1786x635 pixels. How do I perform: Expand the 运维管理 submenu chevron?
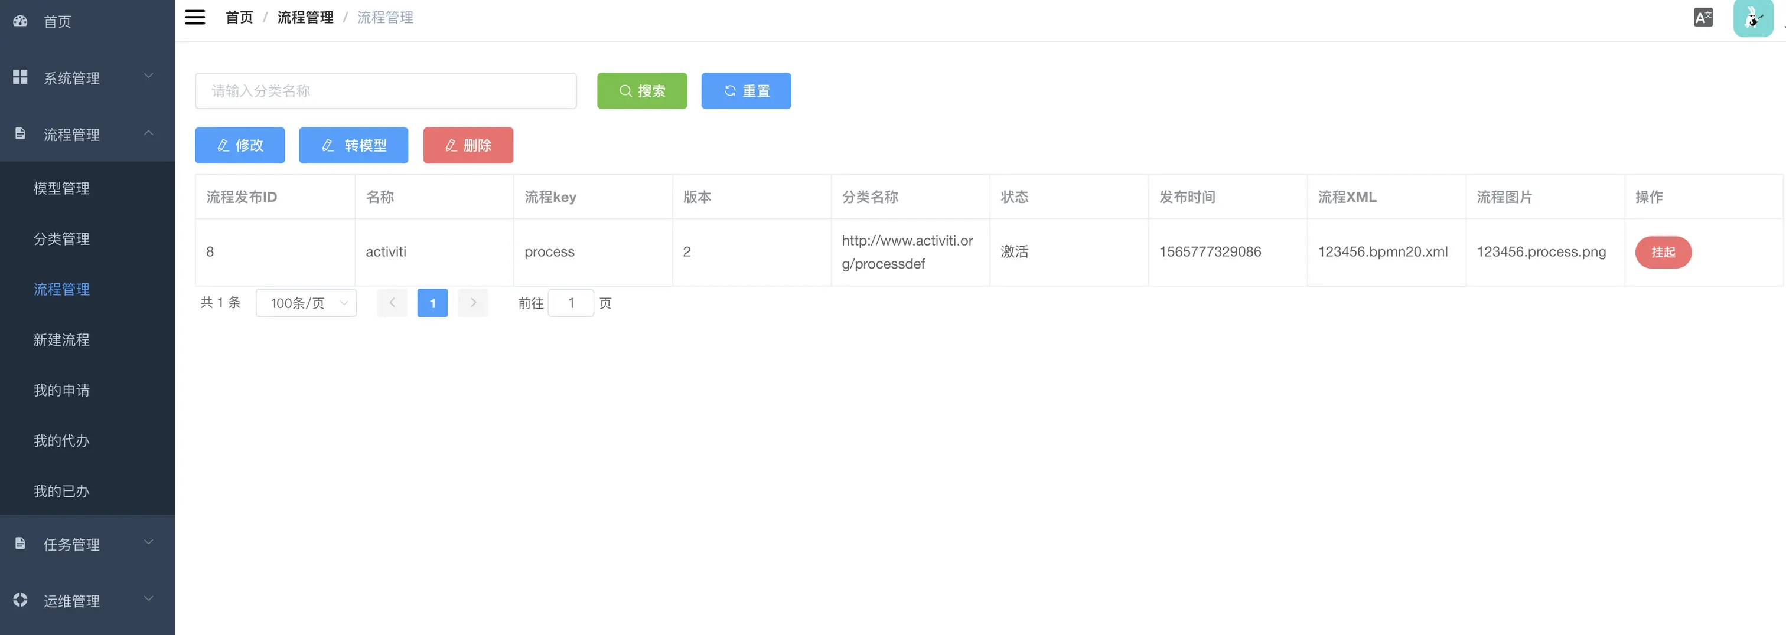pyautogui.click(x=148, y=598)
